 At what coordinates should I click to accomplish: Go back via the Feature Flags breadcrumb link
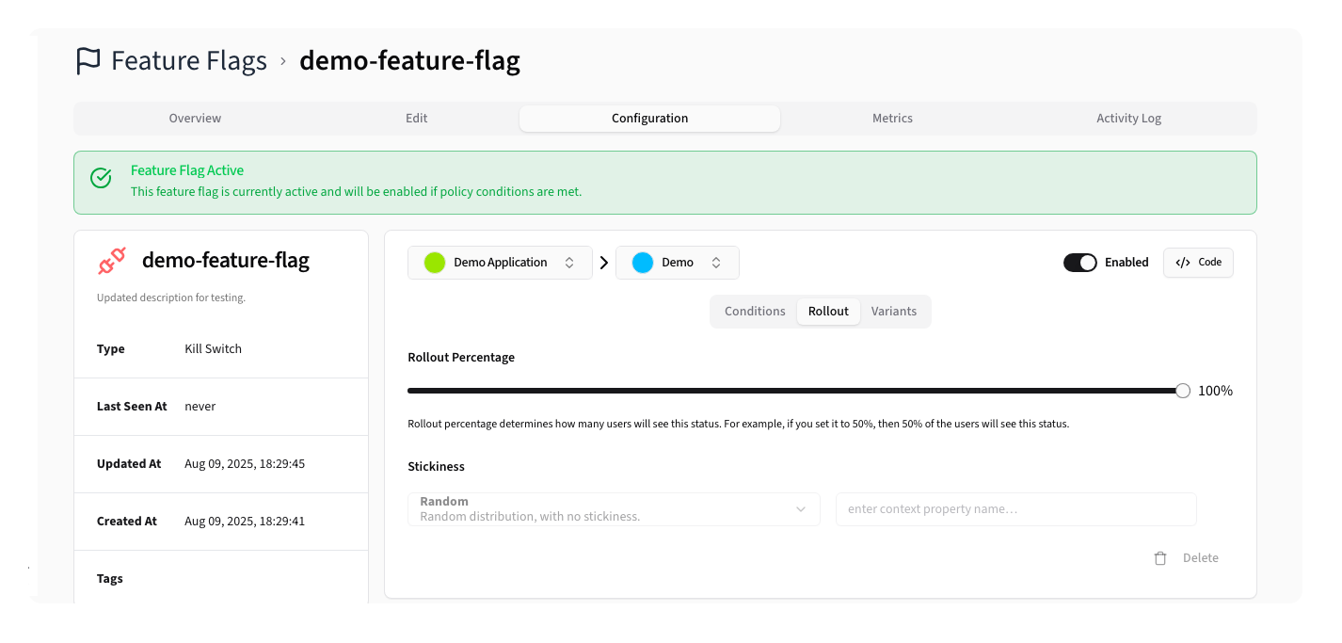coord(188,60)
